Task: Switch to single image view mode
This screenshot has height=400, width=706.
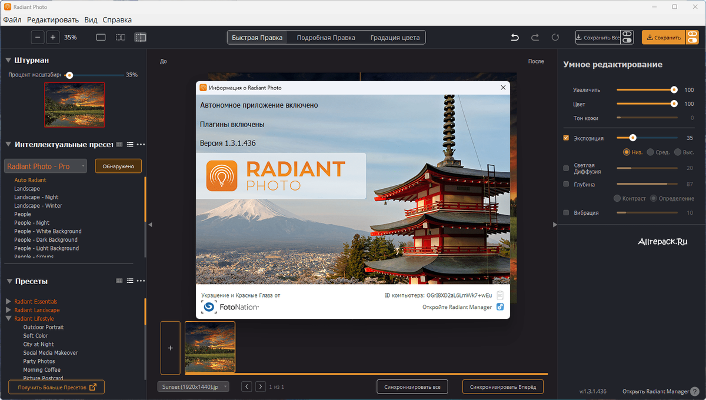Action: click(x=101, y=37)
